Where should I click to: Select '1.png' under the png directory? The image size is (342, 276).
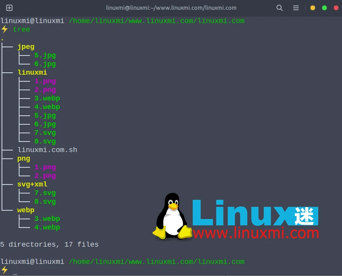45,167
